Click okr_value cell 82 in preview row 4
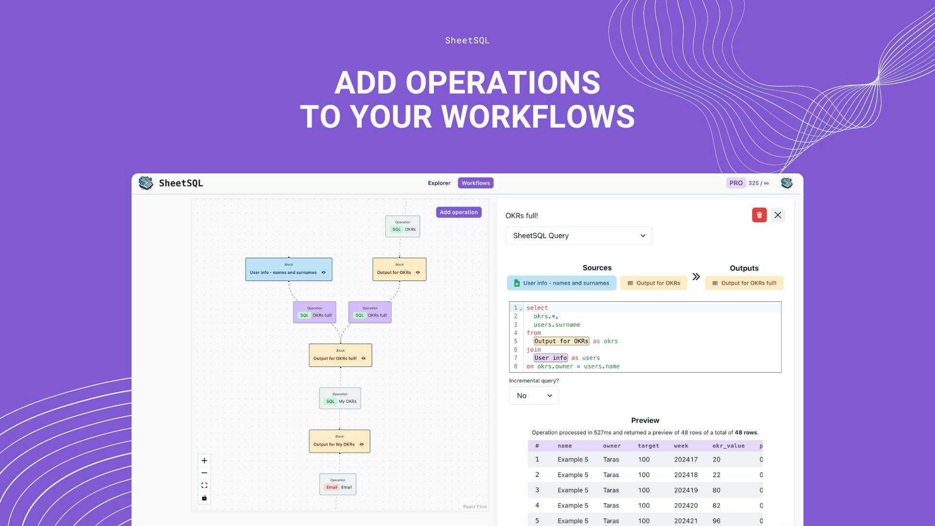 coord(716,506)
